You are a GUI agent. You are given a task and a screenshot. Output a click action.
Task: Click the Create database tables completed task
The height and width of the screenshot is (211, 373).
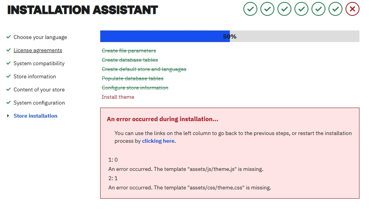[130, 60]
